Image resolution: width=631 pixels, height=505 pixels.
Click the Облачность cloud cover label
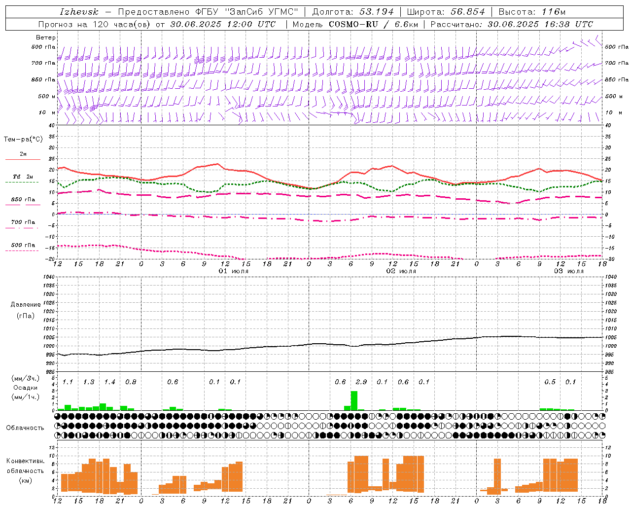tap(25, 428)
